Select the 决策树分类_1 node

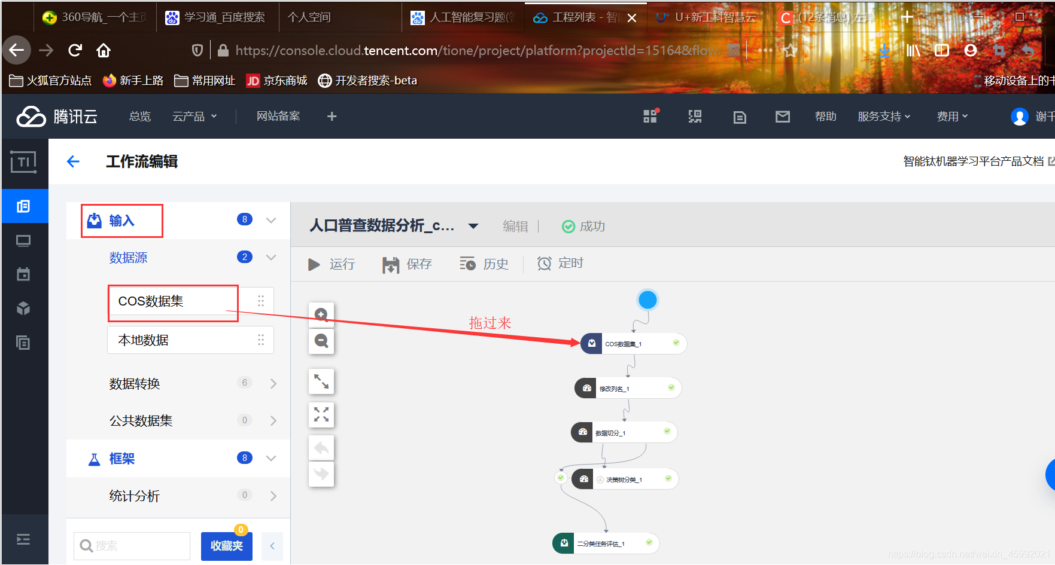[x=625, y=479]
